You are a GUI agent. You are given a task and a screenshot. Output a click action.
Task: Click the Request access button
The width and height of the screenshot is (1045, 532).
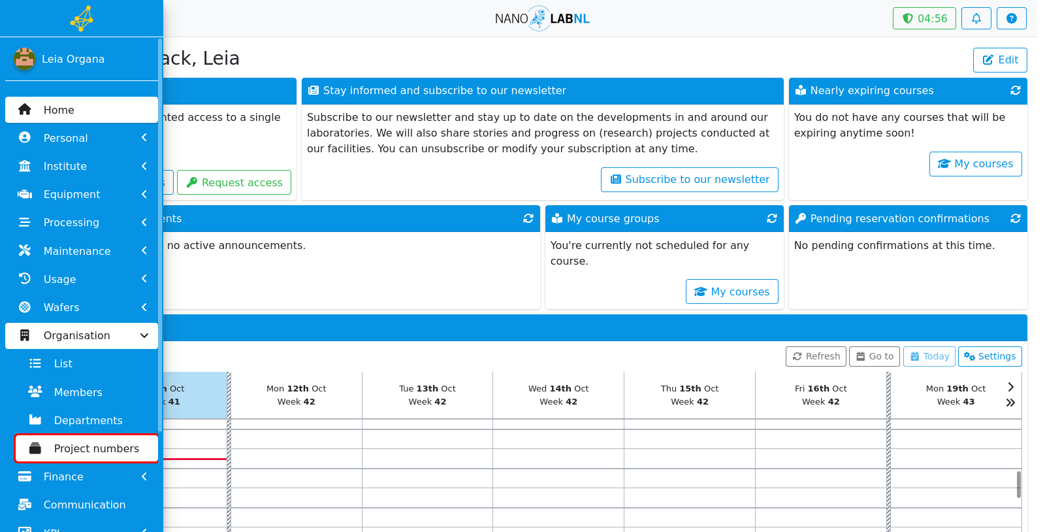tap(234, 182)
